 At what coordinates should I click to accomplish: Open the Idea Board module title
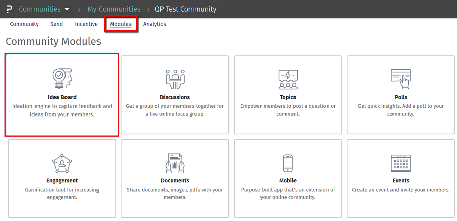[62, 97]
